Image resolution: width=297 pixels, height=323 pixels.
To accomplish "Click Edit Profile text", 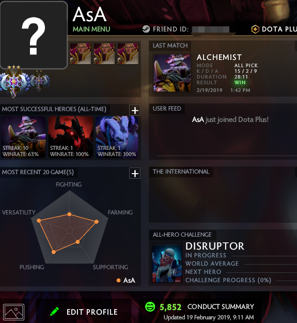I will (92, 312).
